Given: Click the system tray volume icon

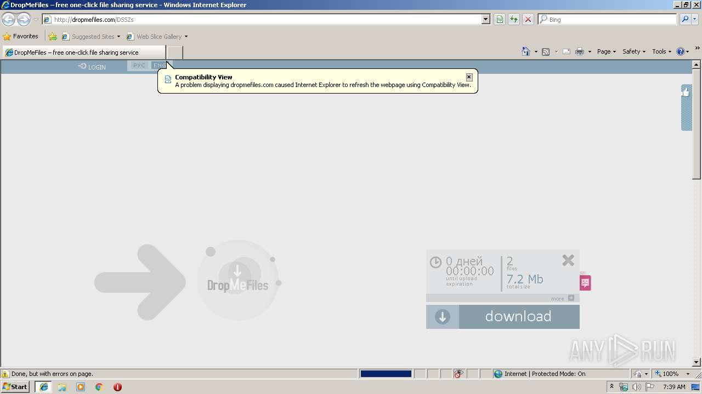Looking at the screenshot, I should tap(637, 387).
